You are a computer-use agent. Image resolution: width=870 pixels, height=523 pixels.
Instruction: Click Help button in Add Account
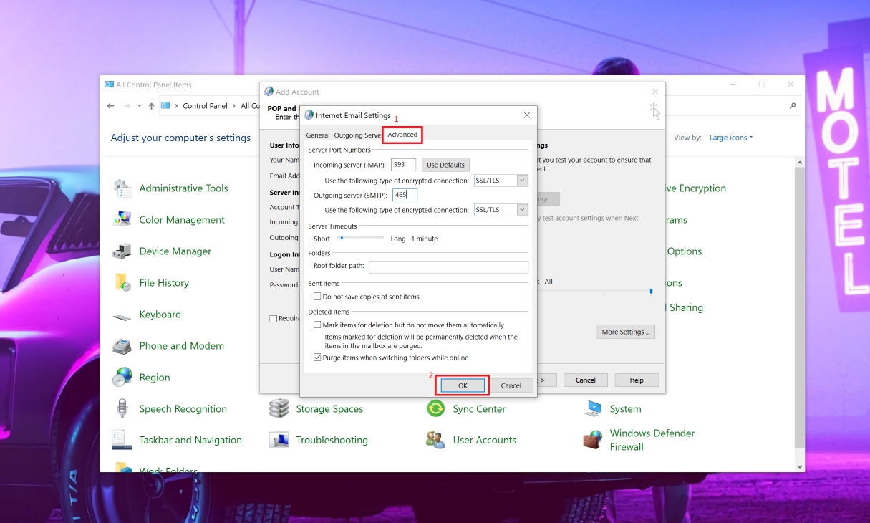point(637,380)
